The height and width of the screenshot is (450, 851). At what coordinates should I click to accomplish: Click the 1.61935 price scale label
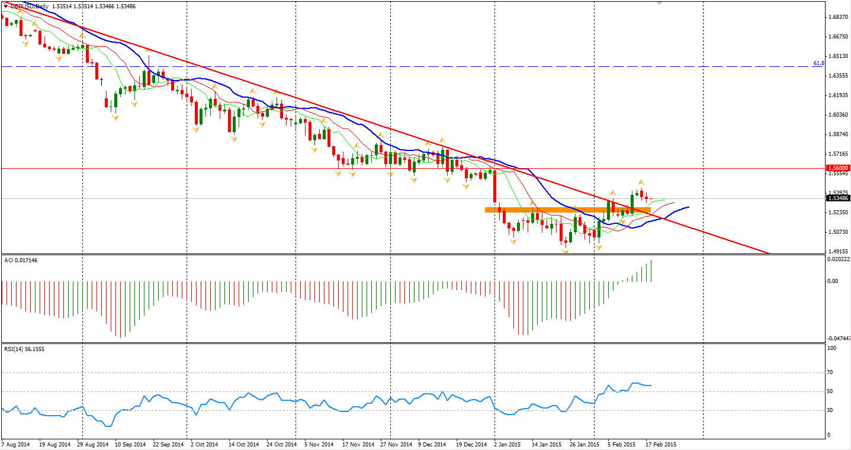pyautogui.click(x=839, y=95)
